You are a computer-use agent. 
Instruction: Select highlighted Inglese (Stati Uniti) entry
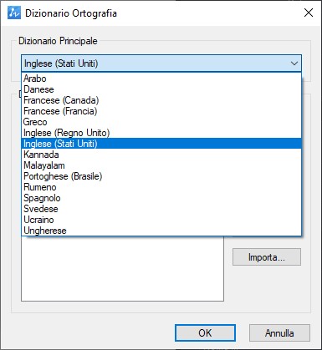(161, 144)
